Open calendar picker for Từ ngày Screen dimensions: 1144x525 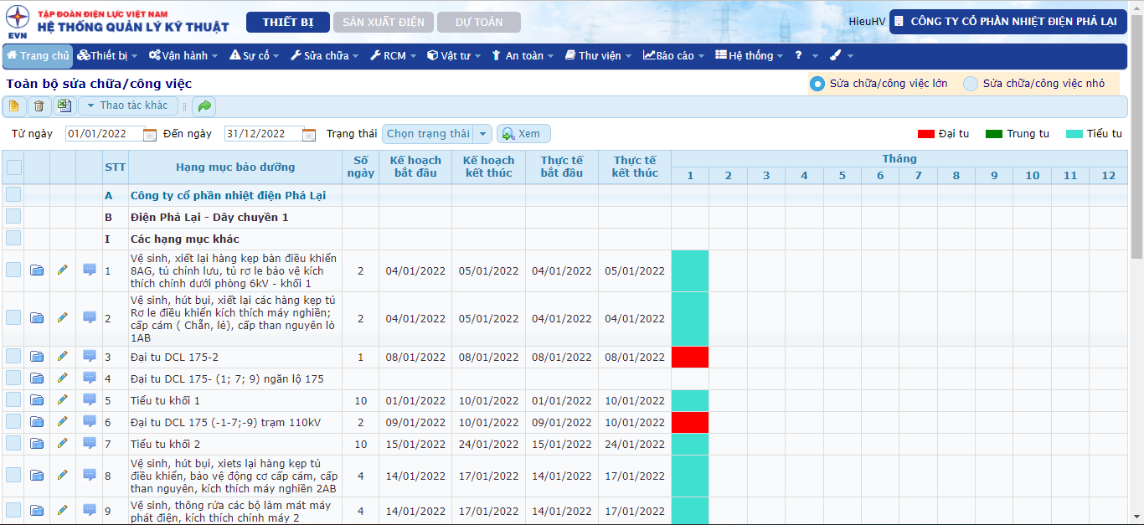[150, 134]
